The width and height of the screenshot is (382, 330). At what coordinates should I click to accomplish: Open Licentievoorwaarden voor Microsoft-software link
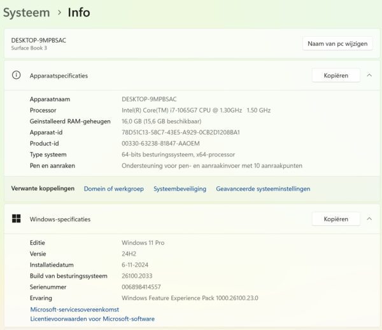(x=92, y=319)
